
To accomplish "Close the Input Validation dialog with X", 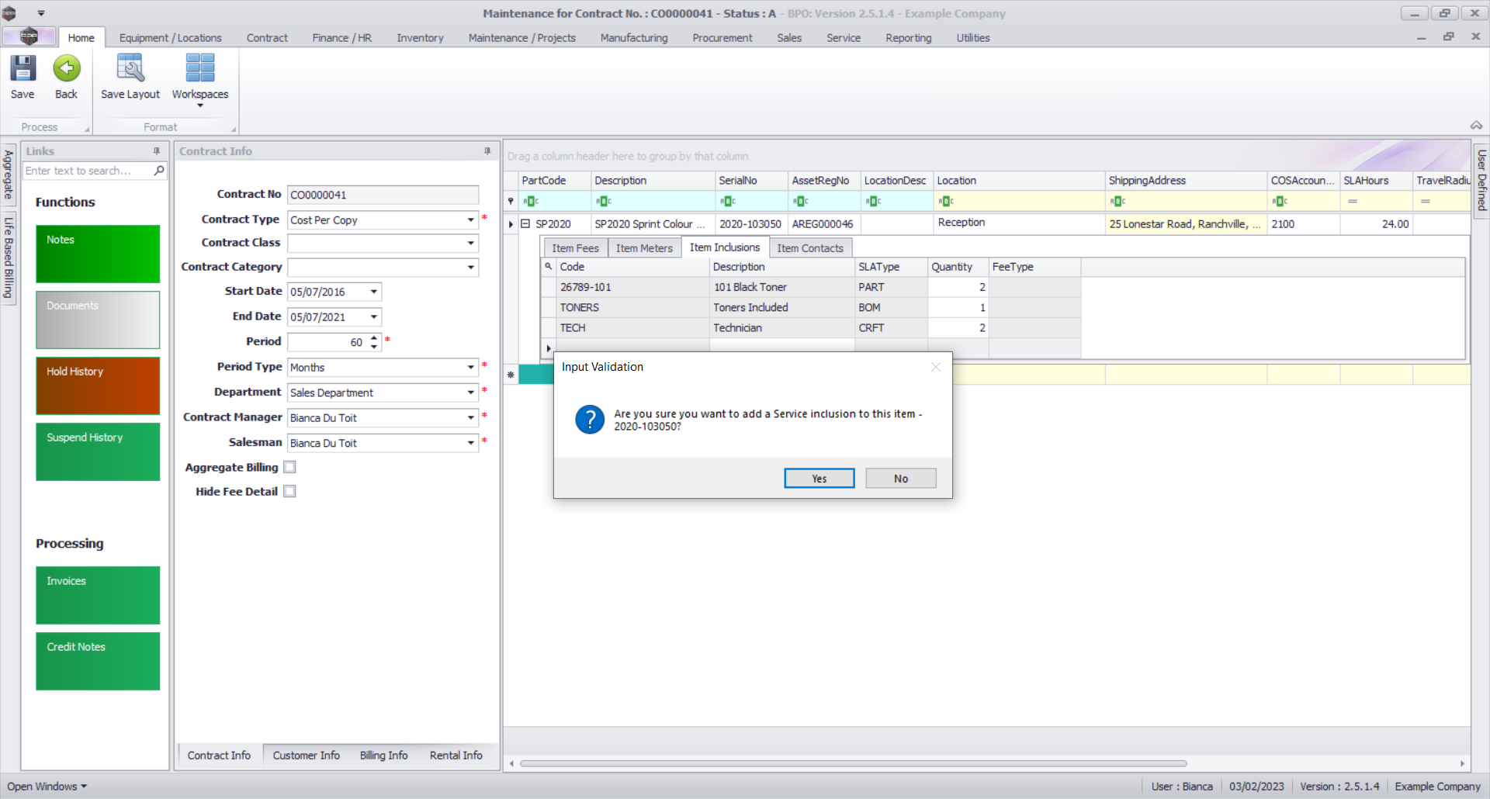I will pos(935,367).
